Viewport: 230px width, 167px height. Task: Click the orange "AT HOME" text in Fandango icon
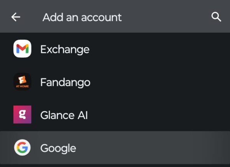[22, 86]
